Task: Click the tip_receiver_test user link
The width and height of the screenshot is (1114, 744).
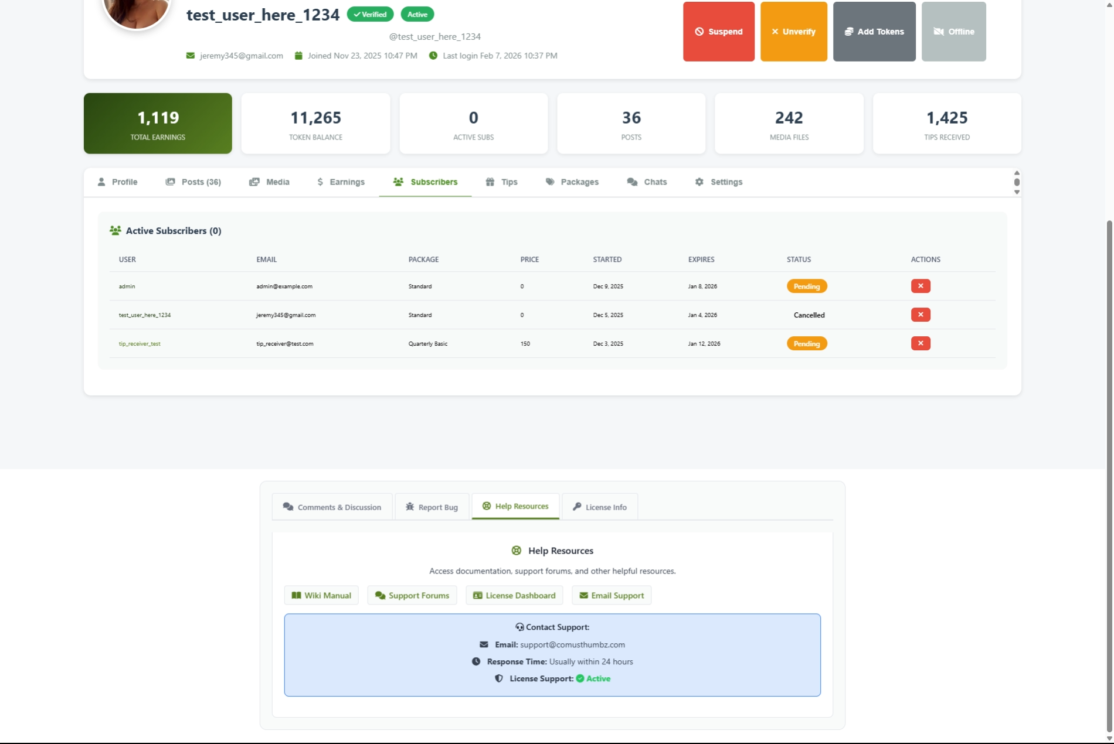Action: click(140, 344)
